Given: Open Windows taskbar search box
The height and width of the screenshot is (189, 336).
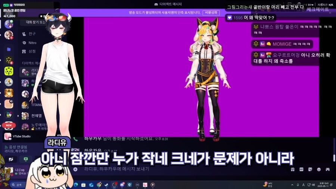Looking at the screenshot, I should pos(18,185).
